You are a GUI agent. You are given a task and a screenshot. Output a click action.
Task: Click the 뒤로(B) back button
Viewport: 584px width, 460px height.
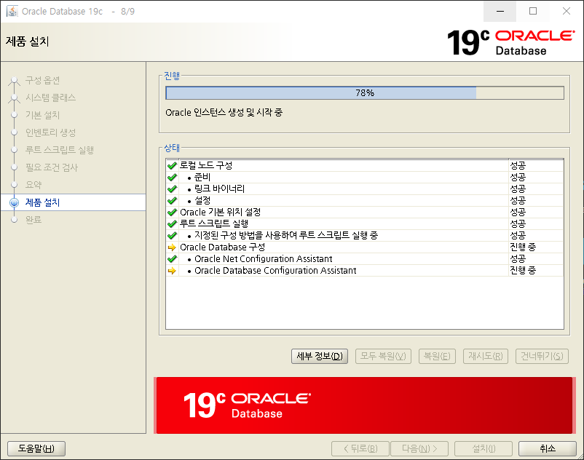click(x=360, y=448)
